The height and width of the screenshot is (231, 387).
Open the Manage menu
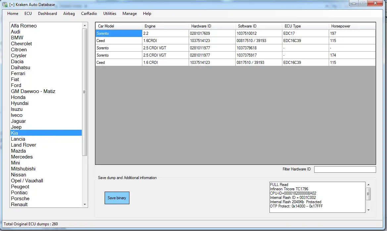coord(129,14)
